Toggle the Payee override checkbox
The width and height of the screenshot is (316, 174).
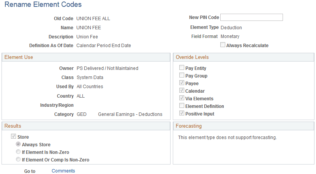pos(182,84)
